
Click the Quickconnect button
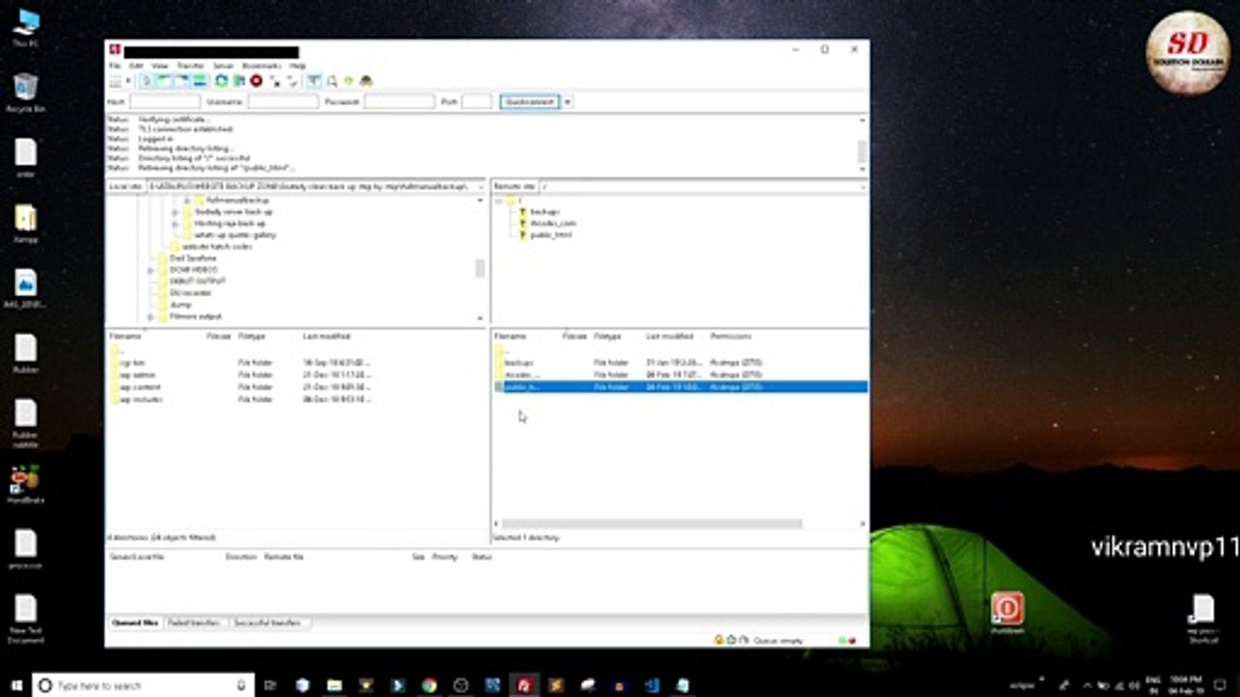(x=530, y=102)
